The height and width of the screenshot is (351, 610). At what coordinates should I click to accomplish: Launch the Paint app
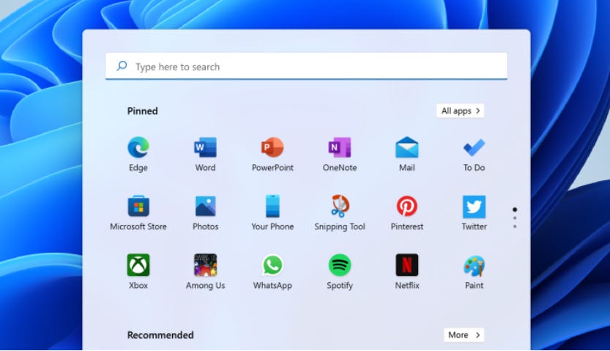474,272
